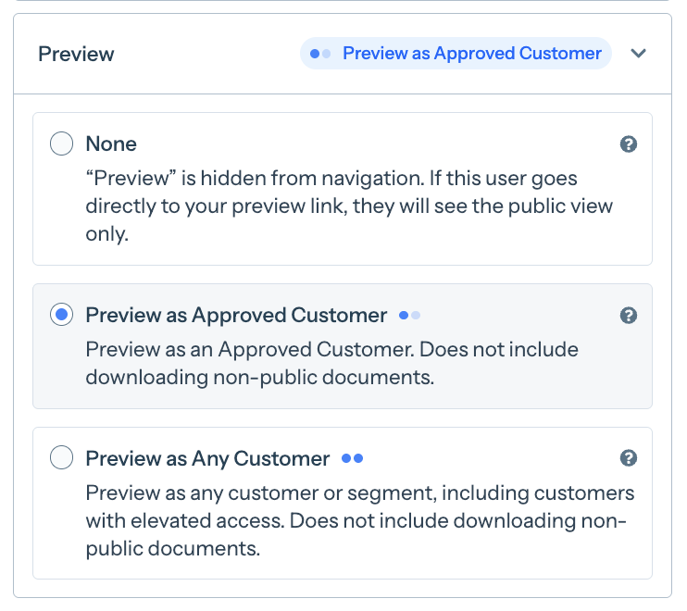
Task: Click the Preview as Approved Customer title
Action: click(236, 315)
